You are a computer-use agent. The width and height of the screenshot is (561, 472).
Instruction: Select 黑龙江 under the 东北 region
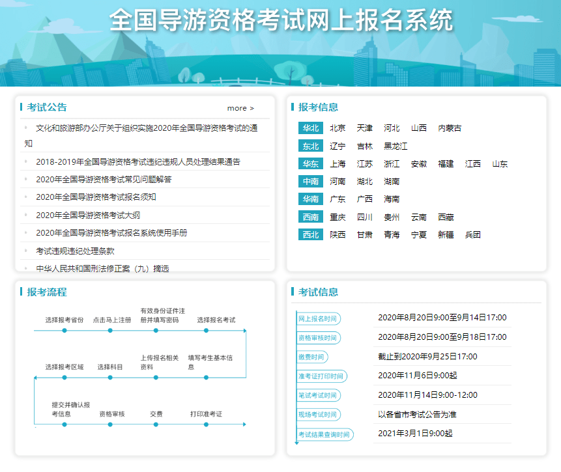(x=396, y=146)
